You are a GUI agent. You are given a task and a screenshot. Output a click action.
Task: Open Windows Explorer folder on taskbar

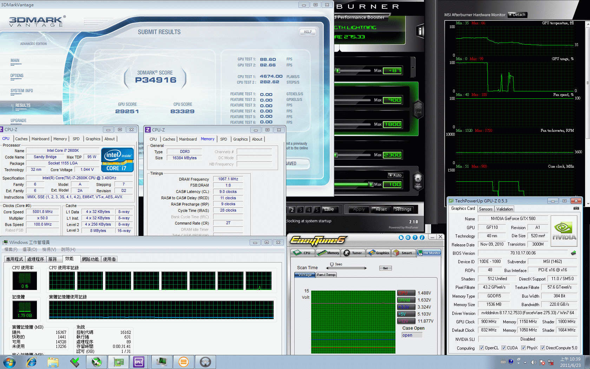point(53,362)
